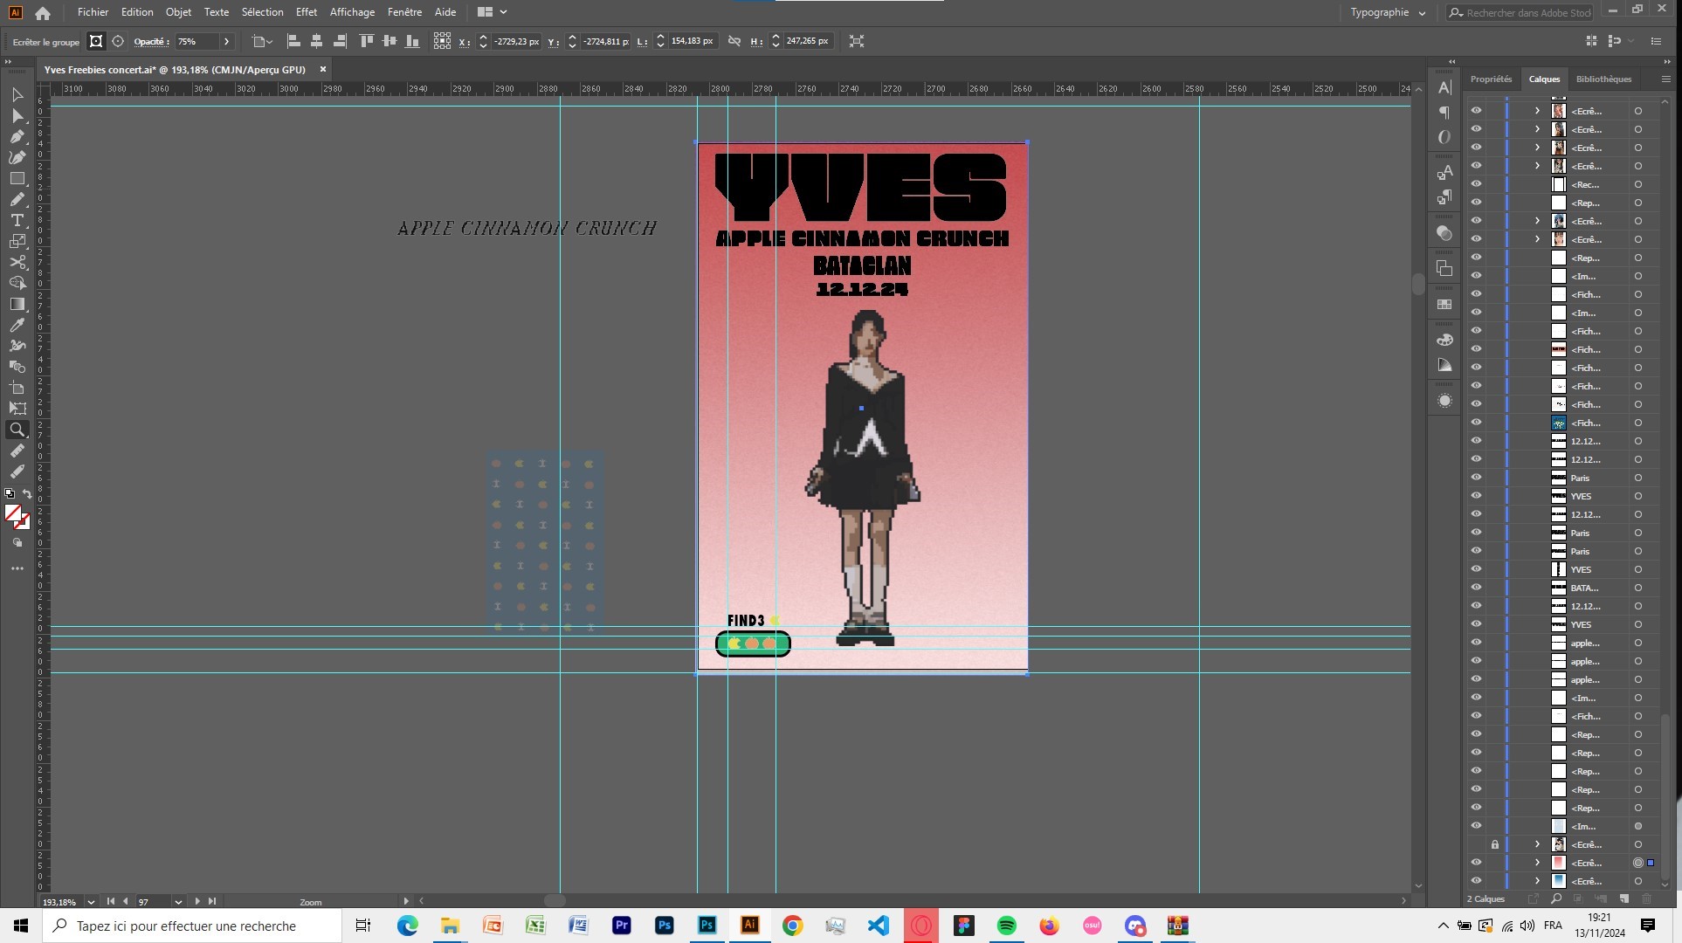Select the Rectangle tool
The width and height of the screenshot is (1682, 943).
(x=17, y=178)
